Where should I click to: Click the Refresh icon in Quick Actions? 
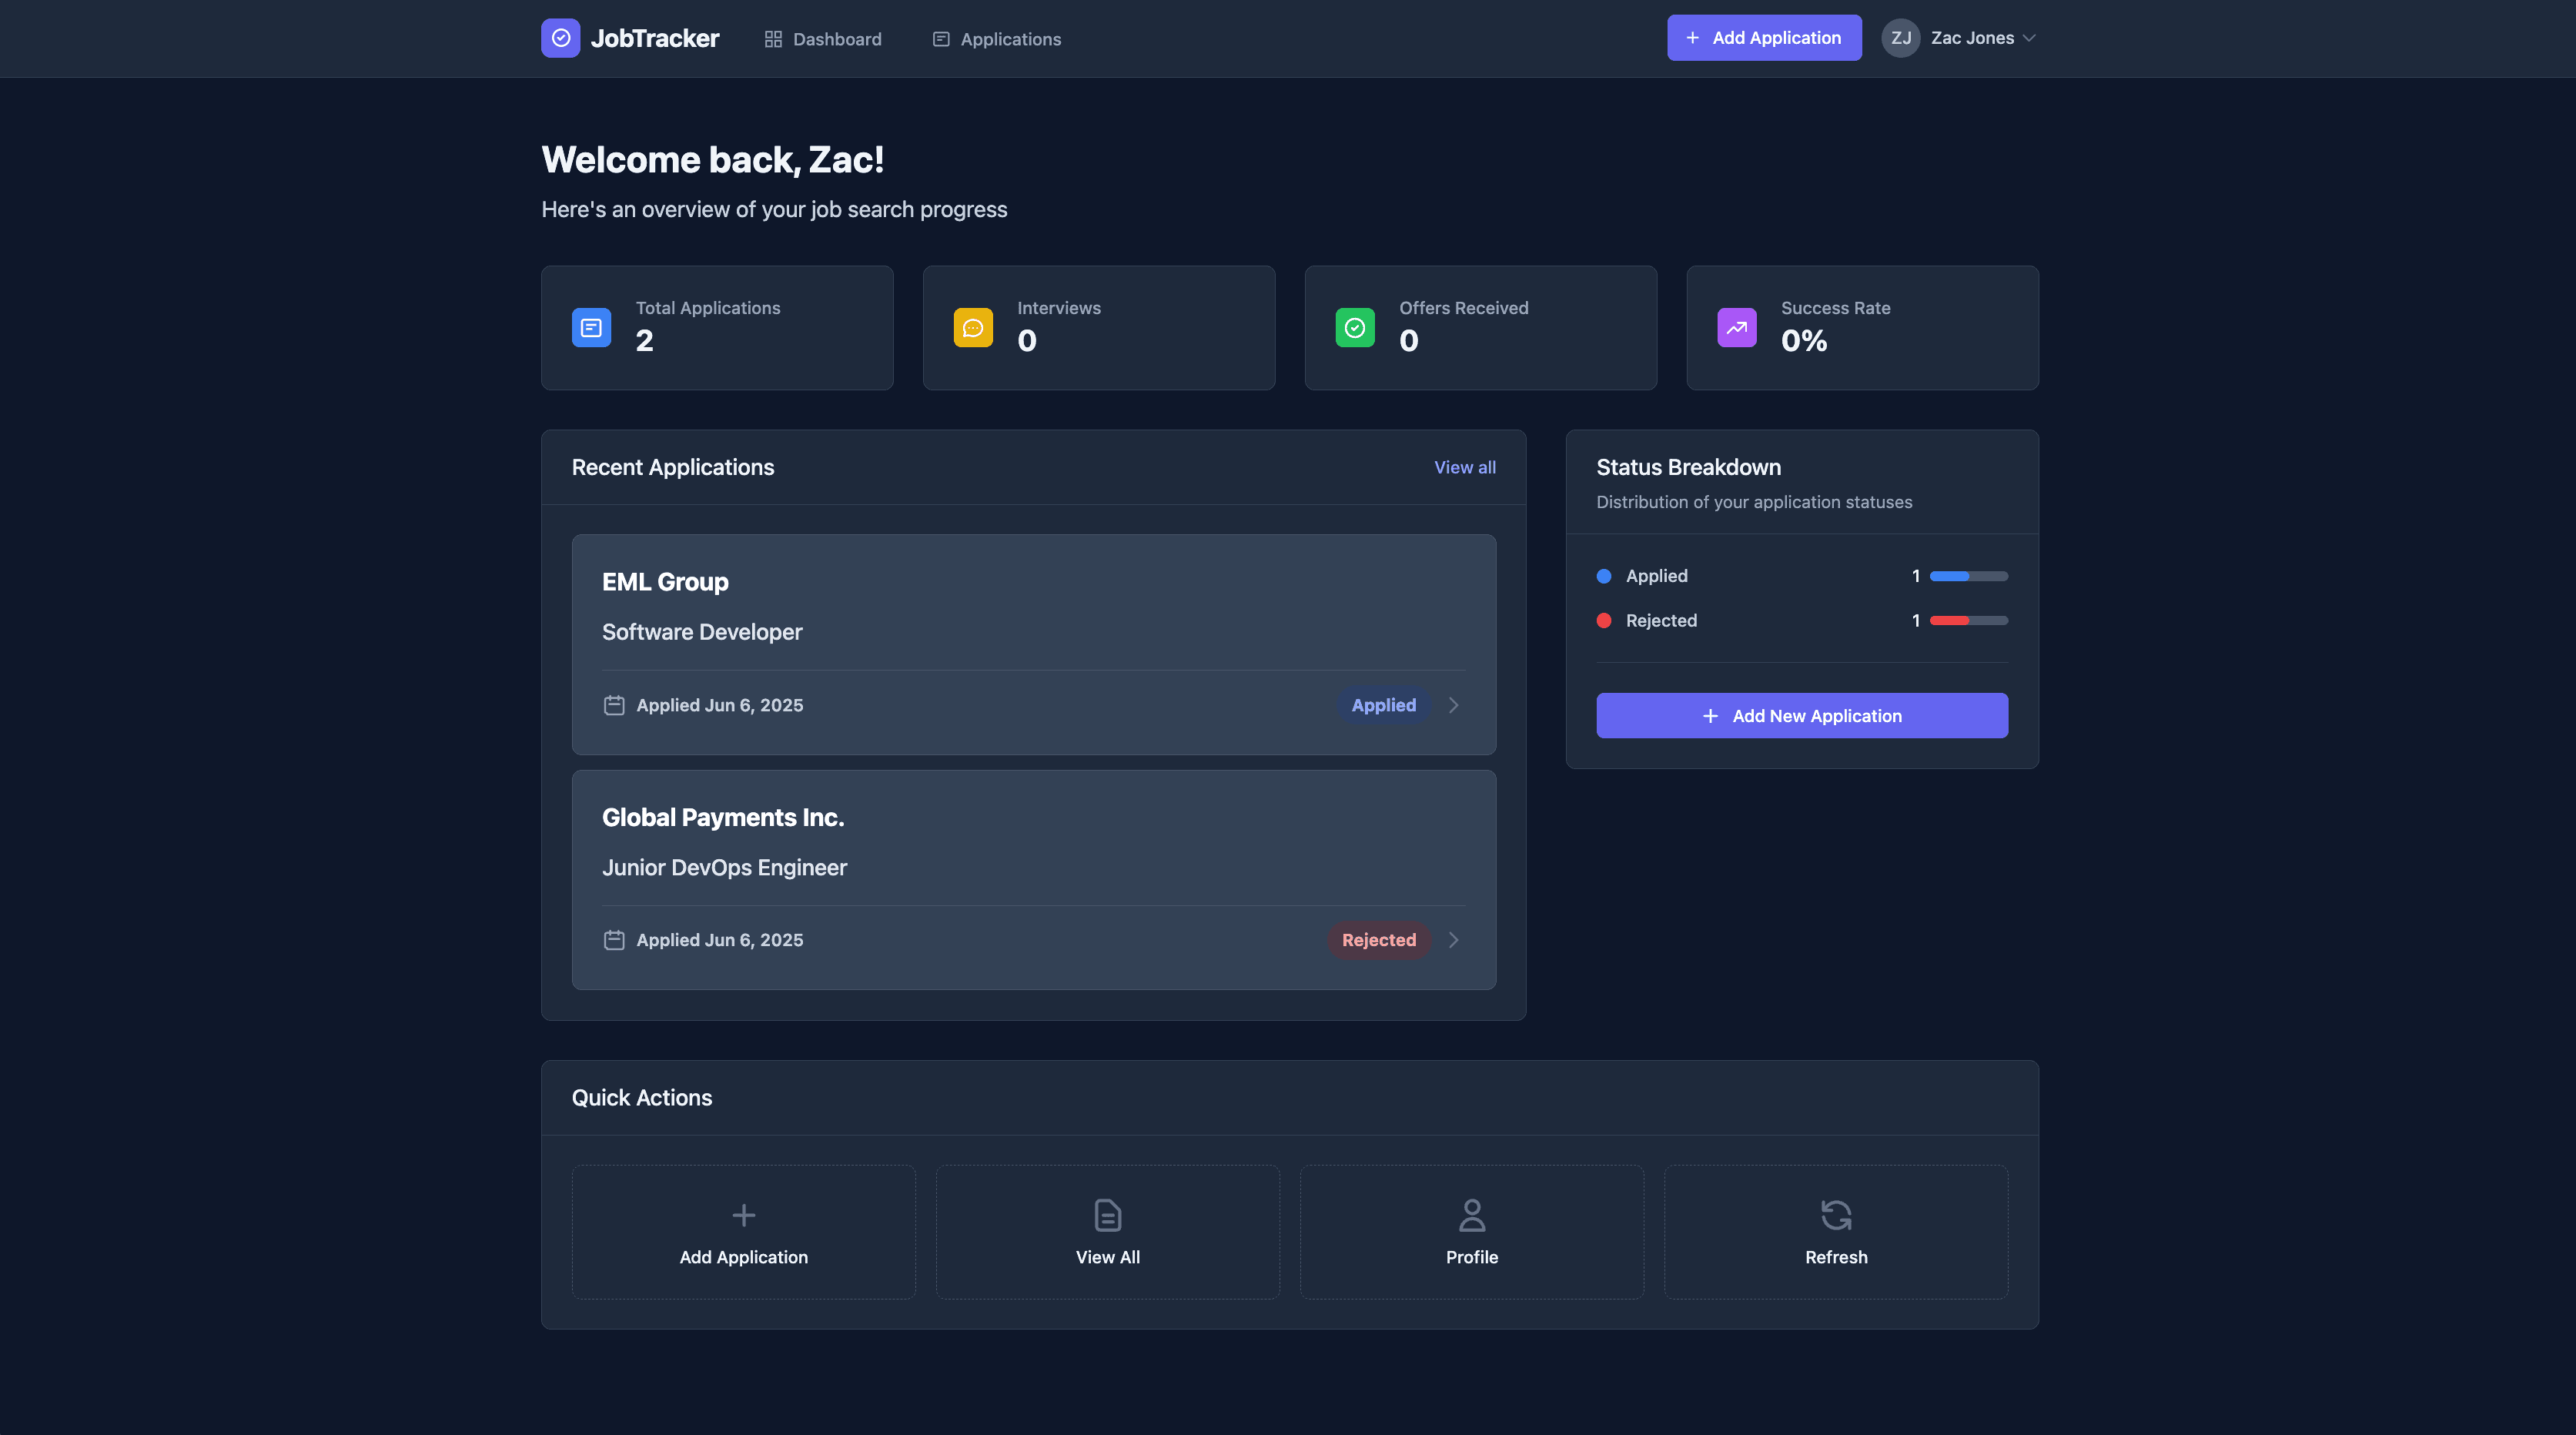coord(1836,1215)
